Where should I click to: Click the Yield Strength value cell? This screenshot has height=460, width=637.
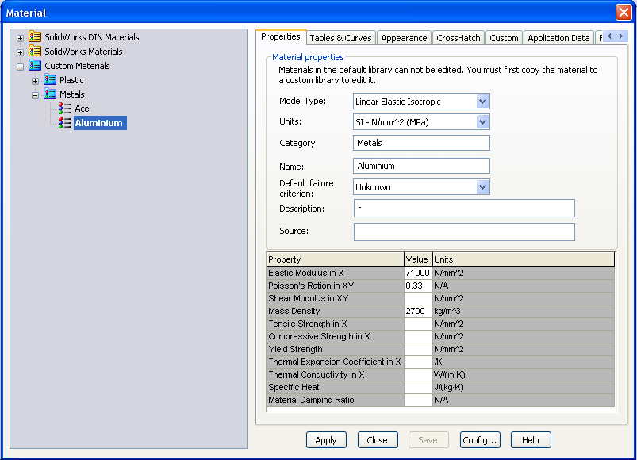click(x=418, y=349)
